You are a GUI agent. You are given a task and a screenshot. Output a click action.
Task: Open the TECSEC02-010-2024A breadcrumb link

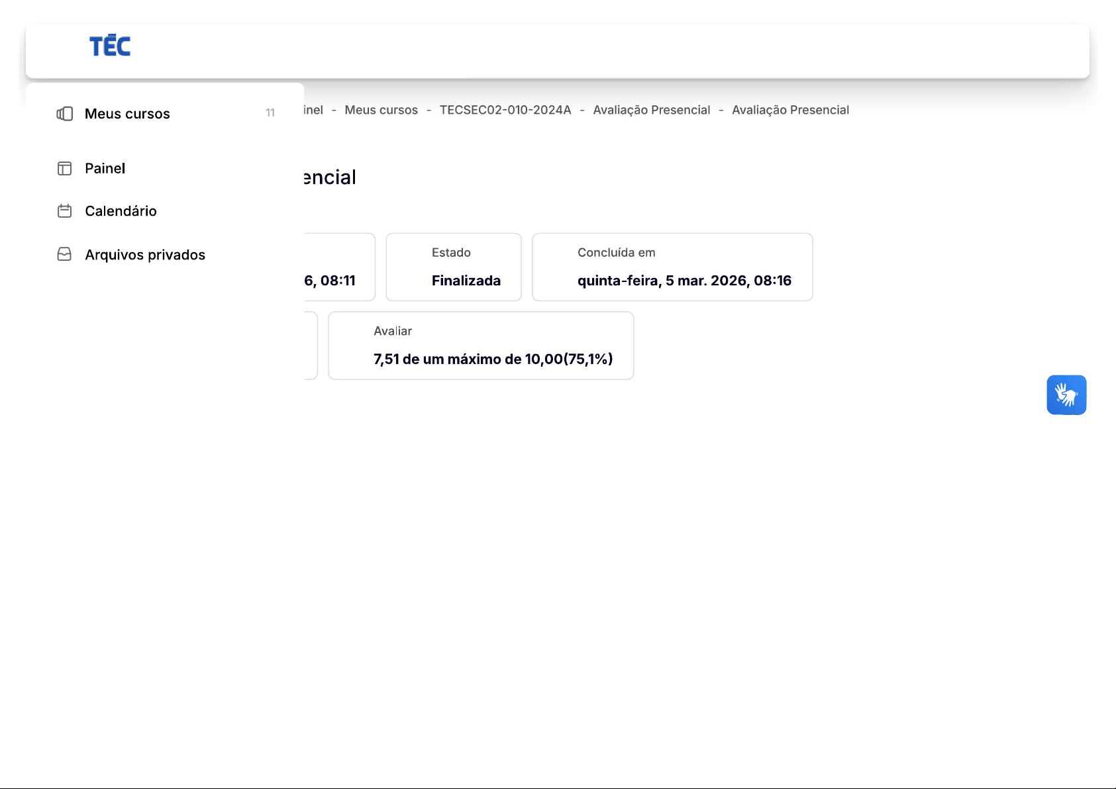click(x=505, y=110)
